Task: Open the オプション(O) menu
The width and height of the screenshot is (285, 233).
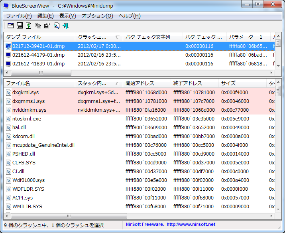Action: [x=97, y=16]
